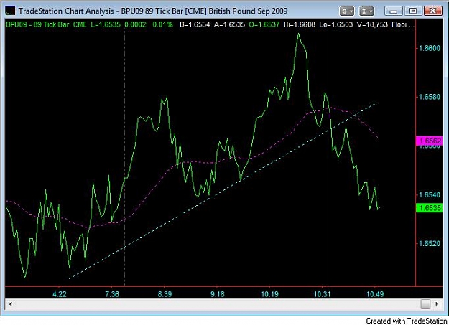Click the BPU09 - 89 Tick Bar label
This screenshot has width=449, height=325.
point(37,24)
